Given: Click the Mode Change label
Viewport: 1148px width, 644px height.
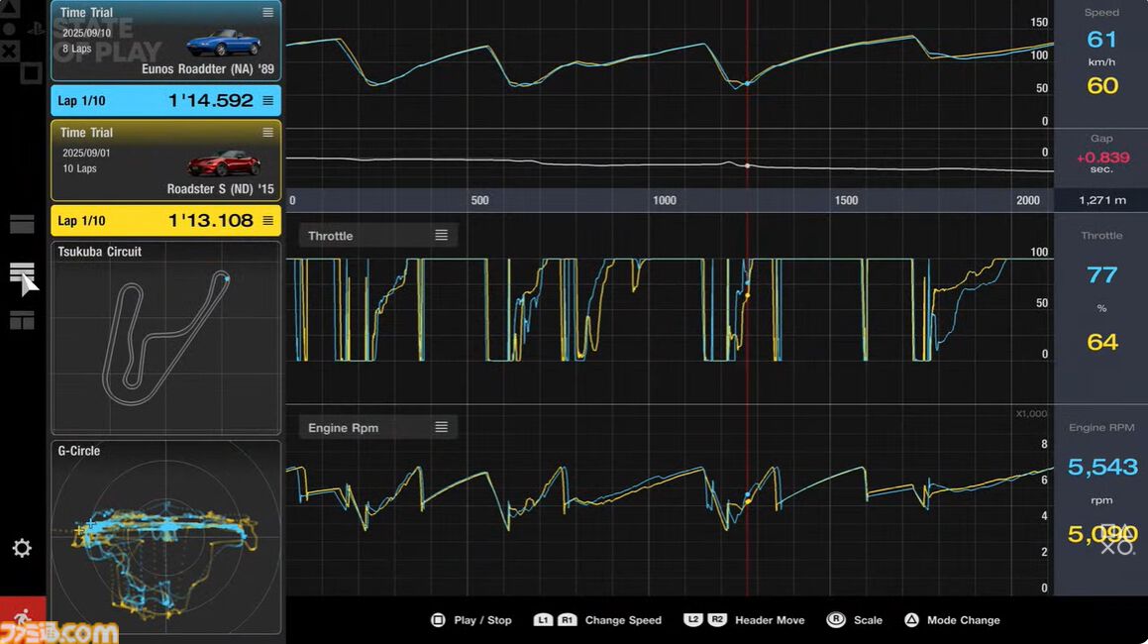Looking at the screenshot, I should click(x=964, y=620).
